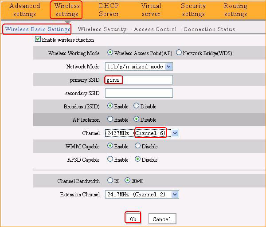This screenshot has height=227, width=266.
Task: Set Channel Bandwidth to 20
Action: pos(110,181)
